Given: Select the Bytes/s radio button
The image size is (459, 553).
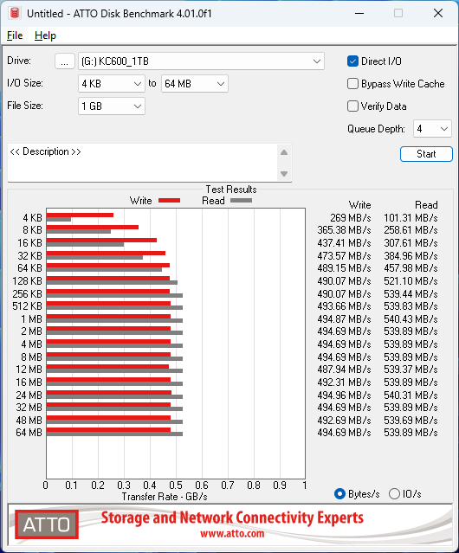Looking at the screenshot, I should [x=339, y=494].
